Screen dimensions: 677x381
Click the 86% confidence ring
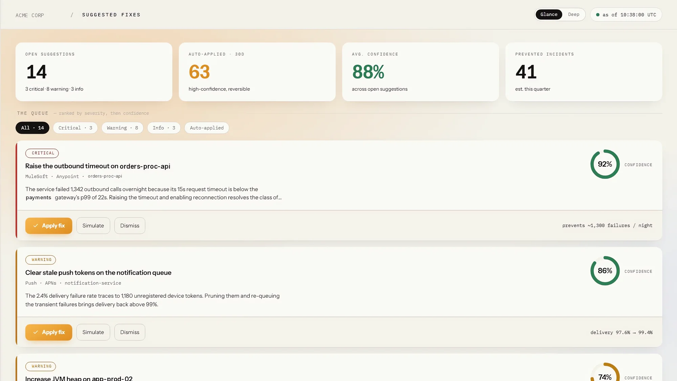(605, 271)
